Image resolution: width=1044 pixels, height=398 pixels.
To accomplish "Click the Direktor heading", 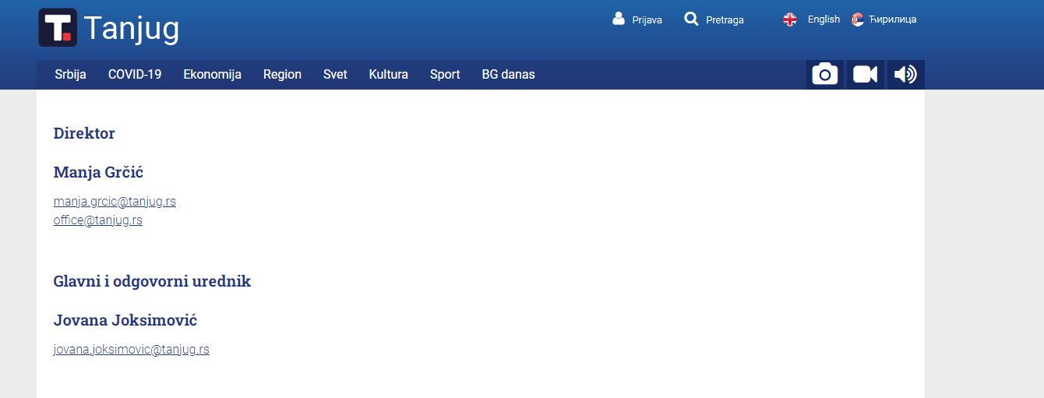I will click(84, 133).
